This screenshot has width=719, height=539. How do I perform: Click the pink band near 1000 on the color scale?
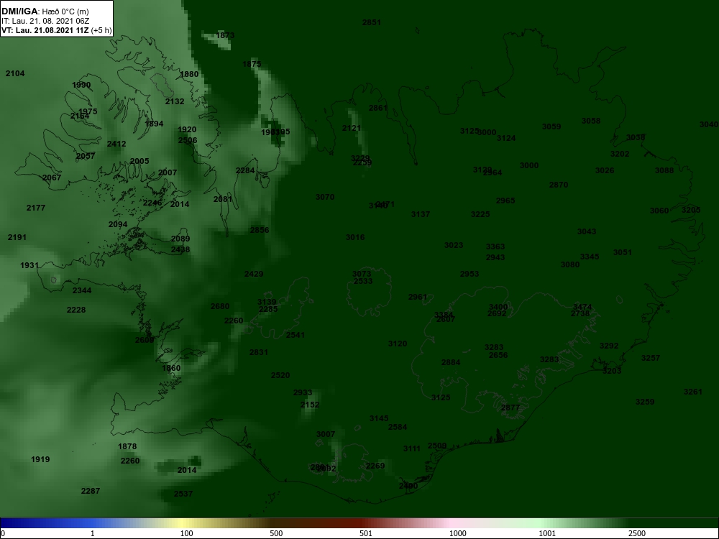(x=452, y=523)
